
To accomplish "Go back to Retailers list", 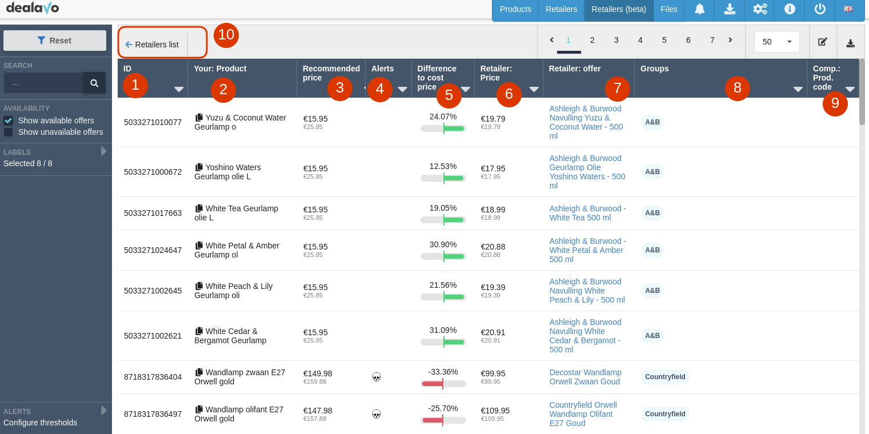I will tap(152, 45).
